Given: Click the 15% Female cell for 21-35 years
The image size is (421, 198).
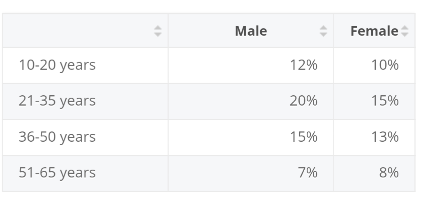Looking at the screenshot, I should pos(374,101).
